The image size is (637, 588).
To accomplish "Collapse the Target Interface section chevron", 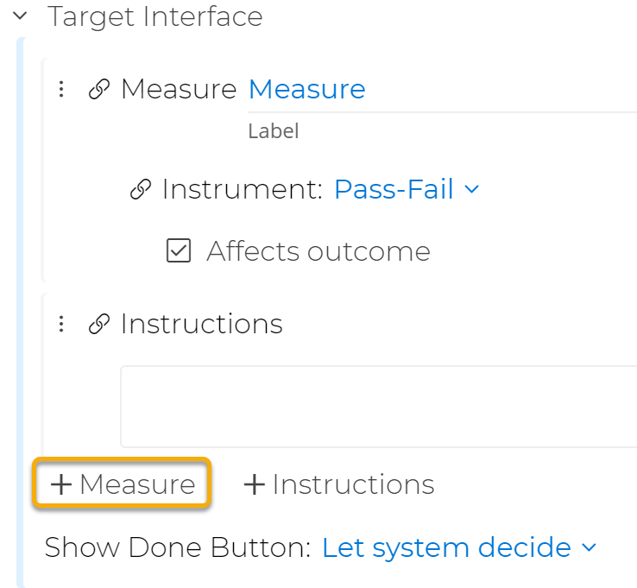I will pos(21,16).
